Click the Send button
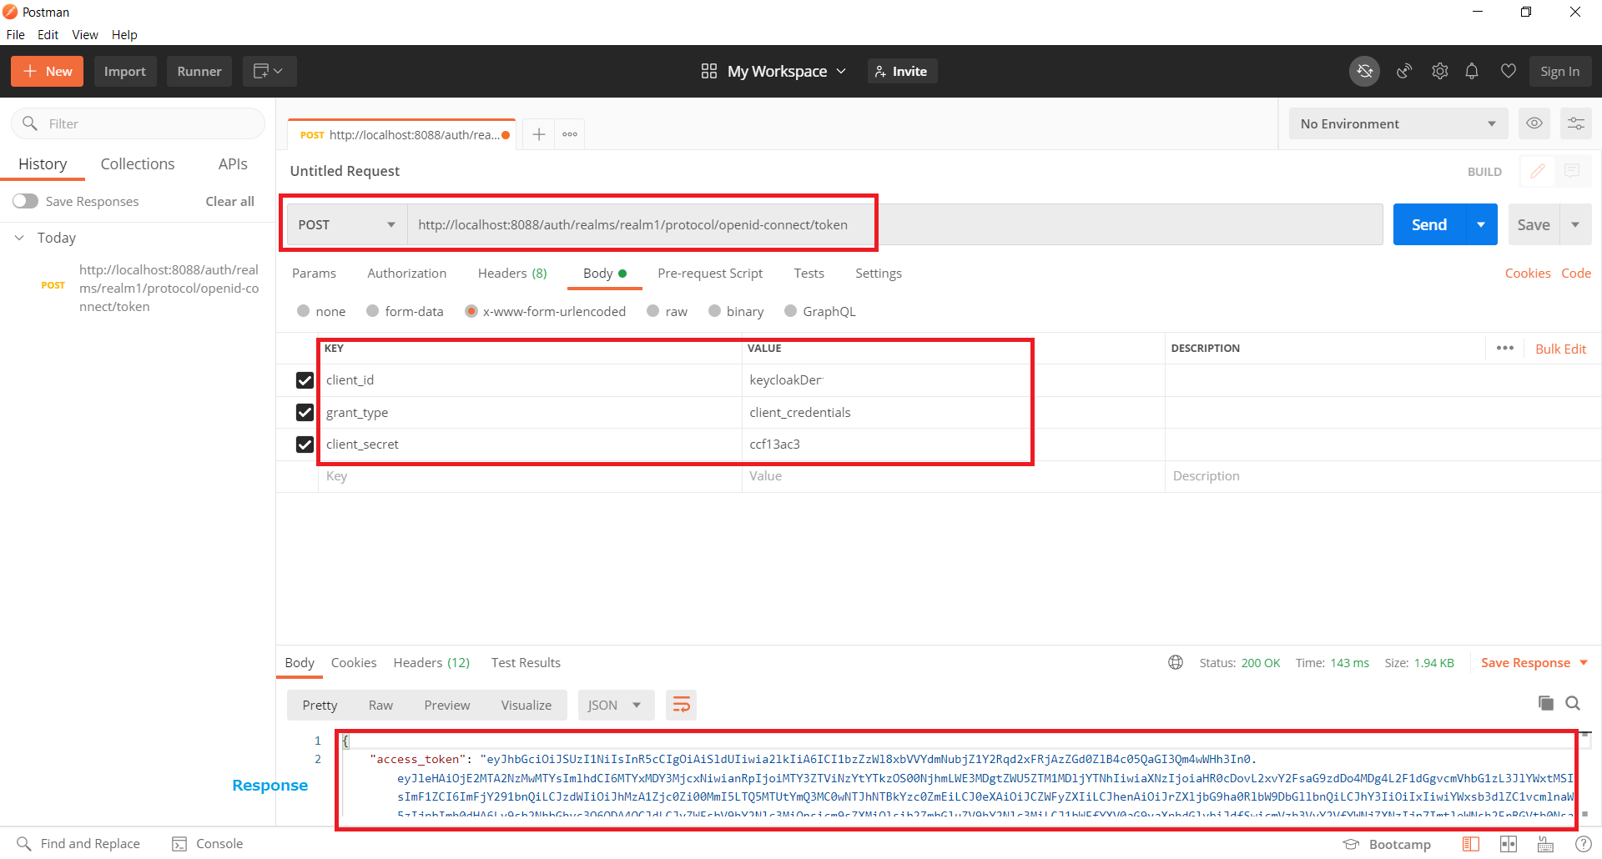The image size is (1602, 859). click(1429, 225)
